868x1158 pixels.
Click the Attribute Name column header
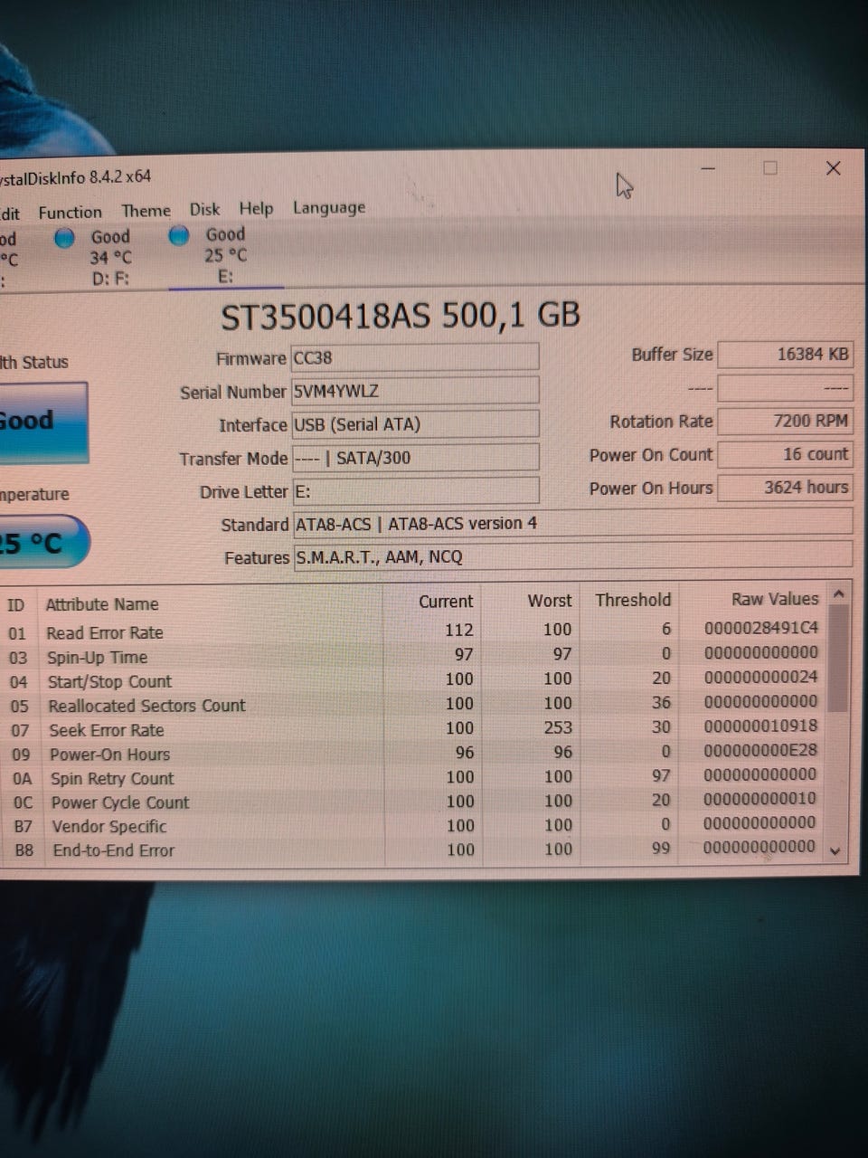click(102, 604)
